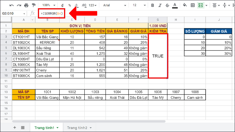This screenshot has width=235, height=132.
Task: Open the Arial font dropdown
Action: coord(115,5)
